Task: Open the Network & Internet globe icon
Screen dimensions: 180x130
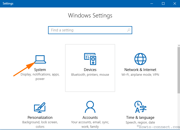Action: [140, 59]
